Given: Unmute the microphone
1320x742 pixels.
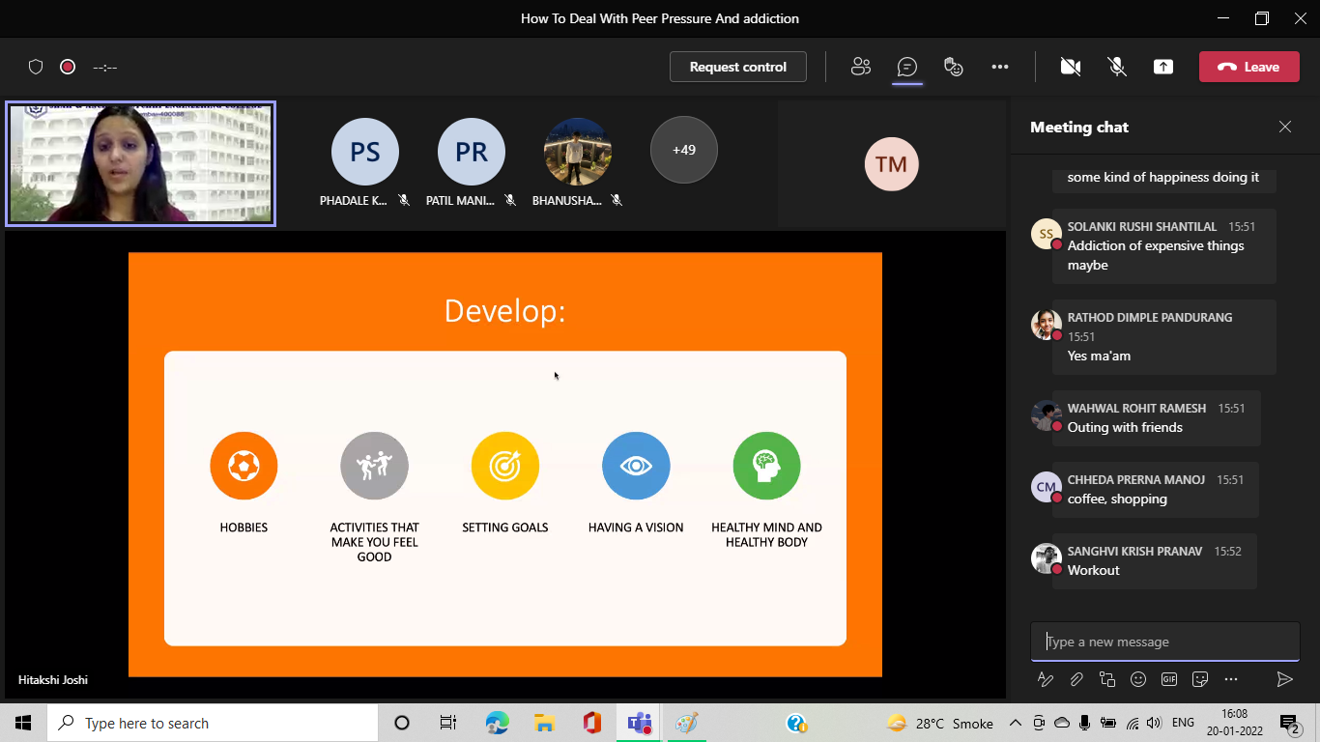Looking at the screenshot, I should click(1116, 67).
